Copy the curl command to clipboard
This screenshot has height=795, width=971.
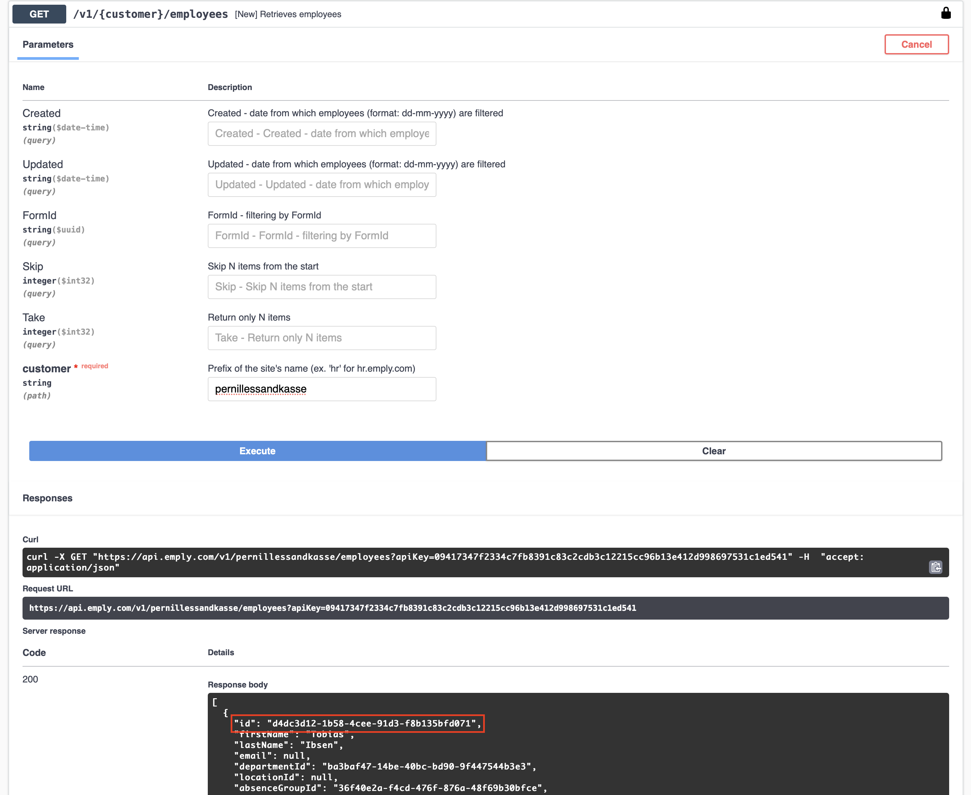pos(935,567)
